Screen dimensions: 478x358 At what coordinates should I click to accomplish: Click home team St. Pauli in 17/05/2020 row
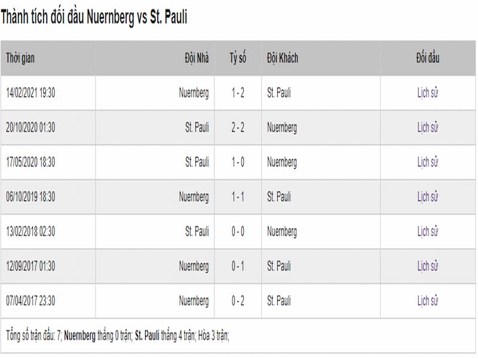[x=197, y=162]
